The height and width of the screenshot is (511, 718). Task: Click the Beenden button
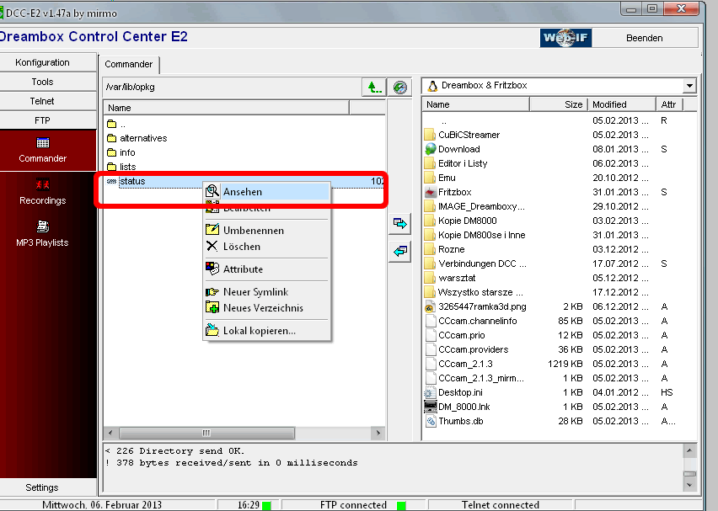pyautogui.click(x=644, y=38)
